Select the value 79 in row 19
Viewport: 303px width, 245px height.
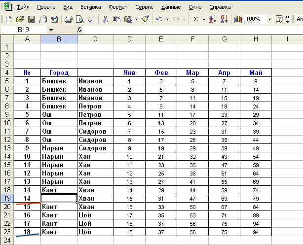(256, 198)
